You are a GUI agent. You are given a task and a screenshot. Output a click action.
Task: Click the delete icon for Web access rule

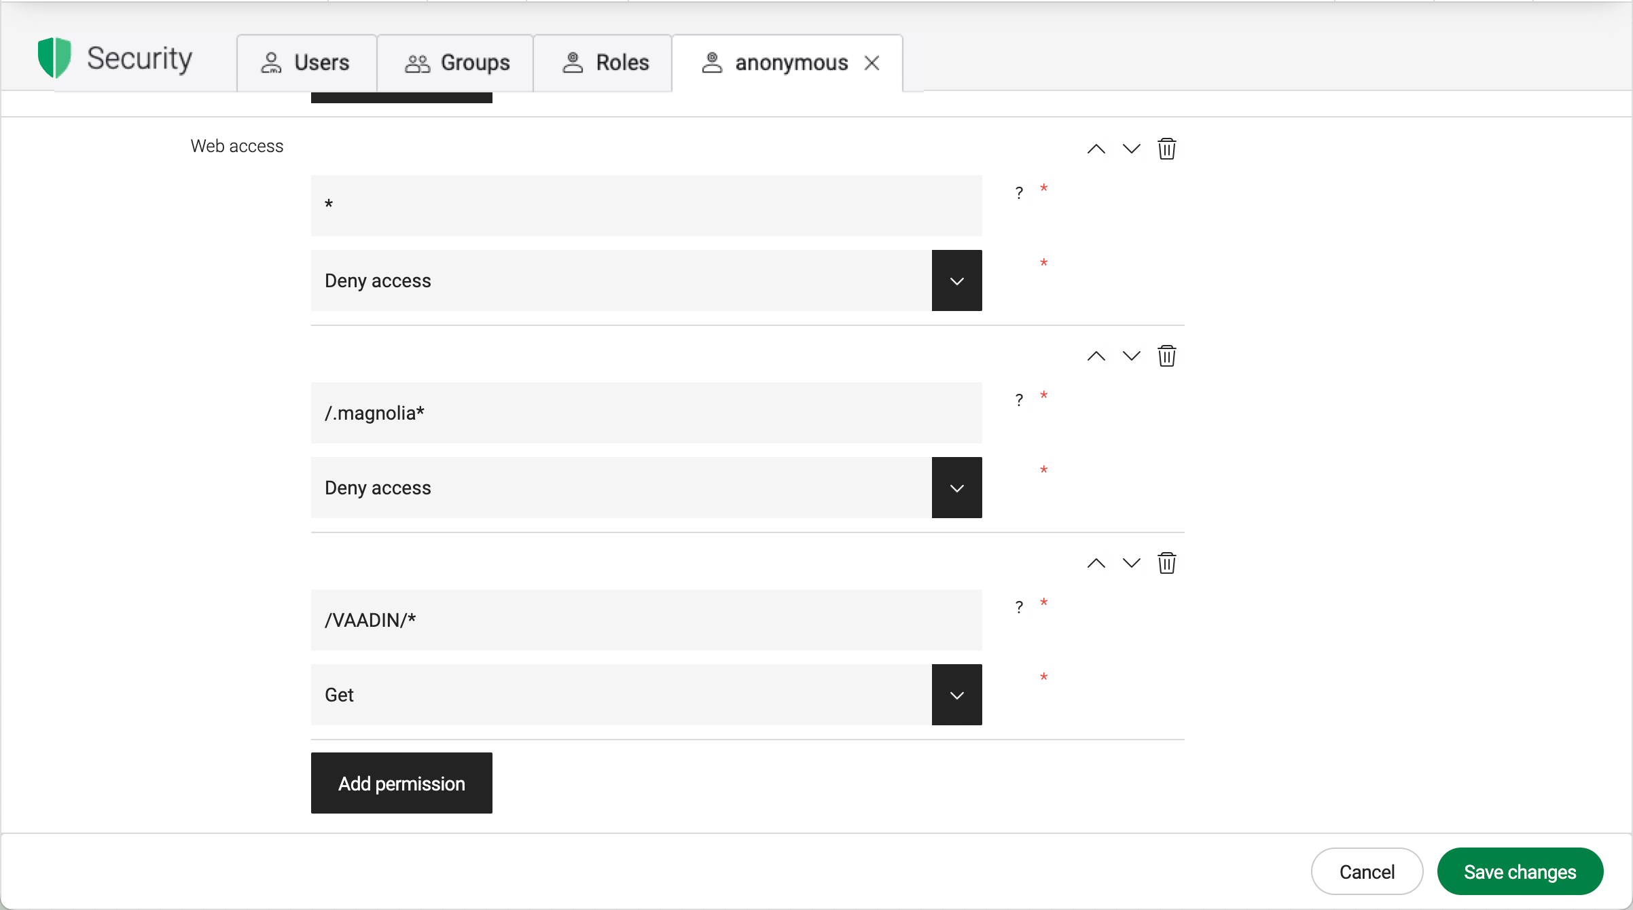(1166, 148)
